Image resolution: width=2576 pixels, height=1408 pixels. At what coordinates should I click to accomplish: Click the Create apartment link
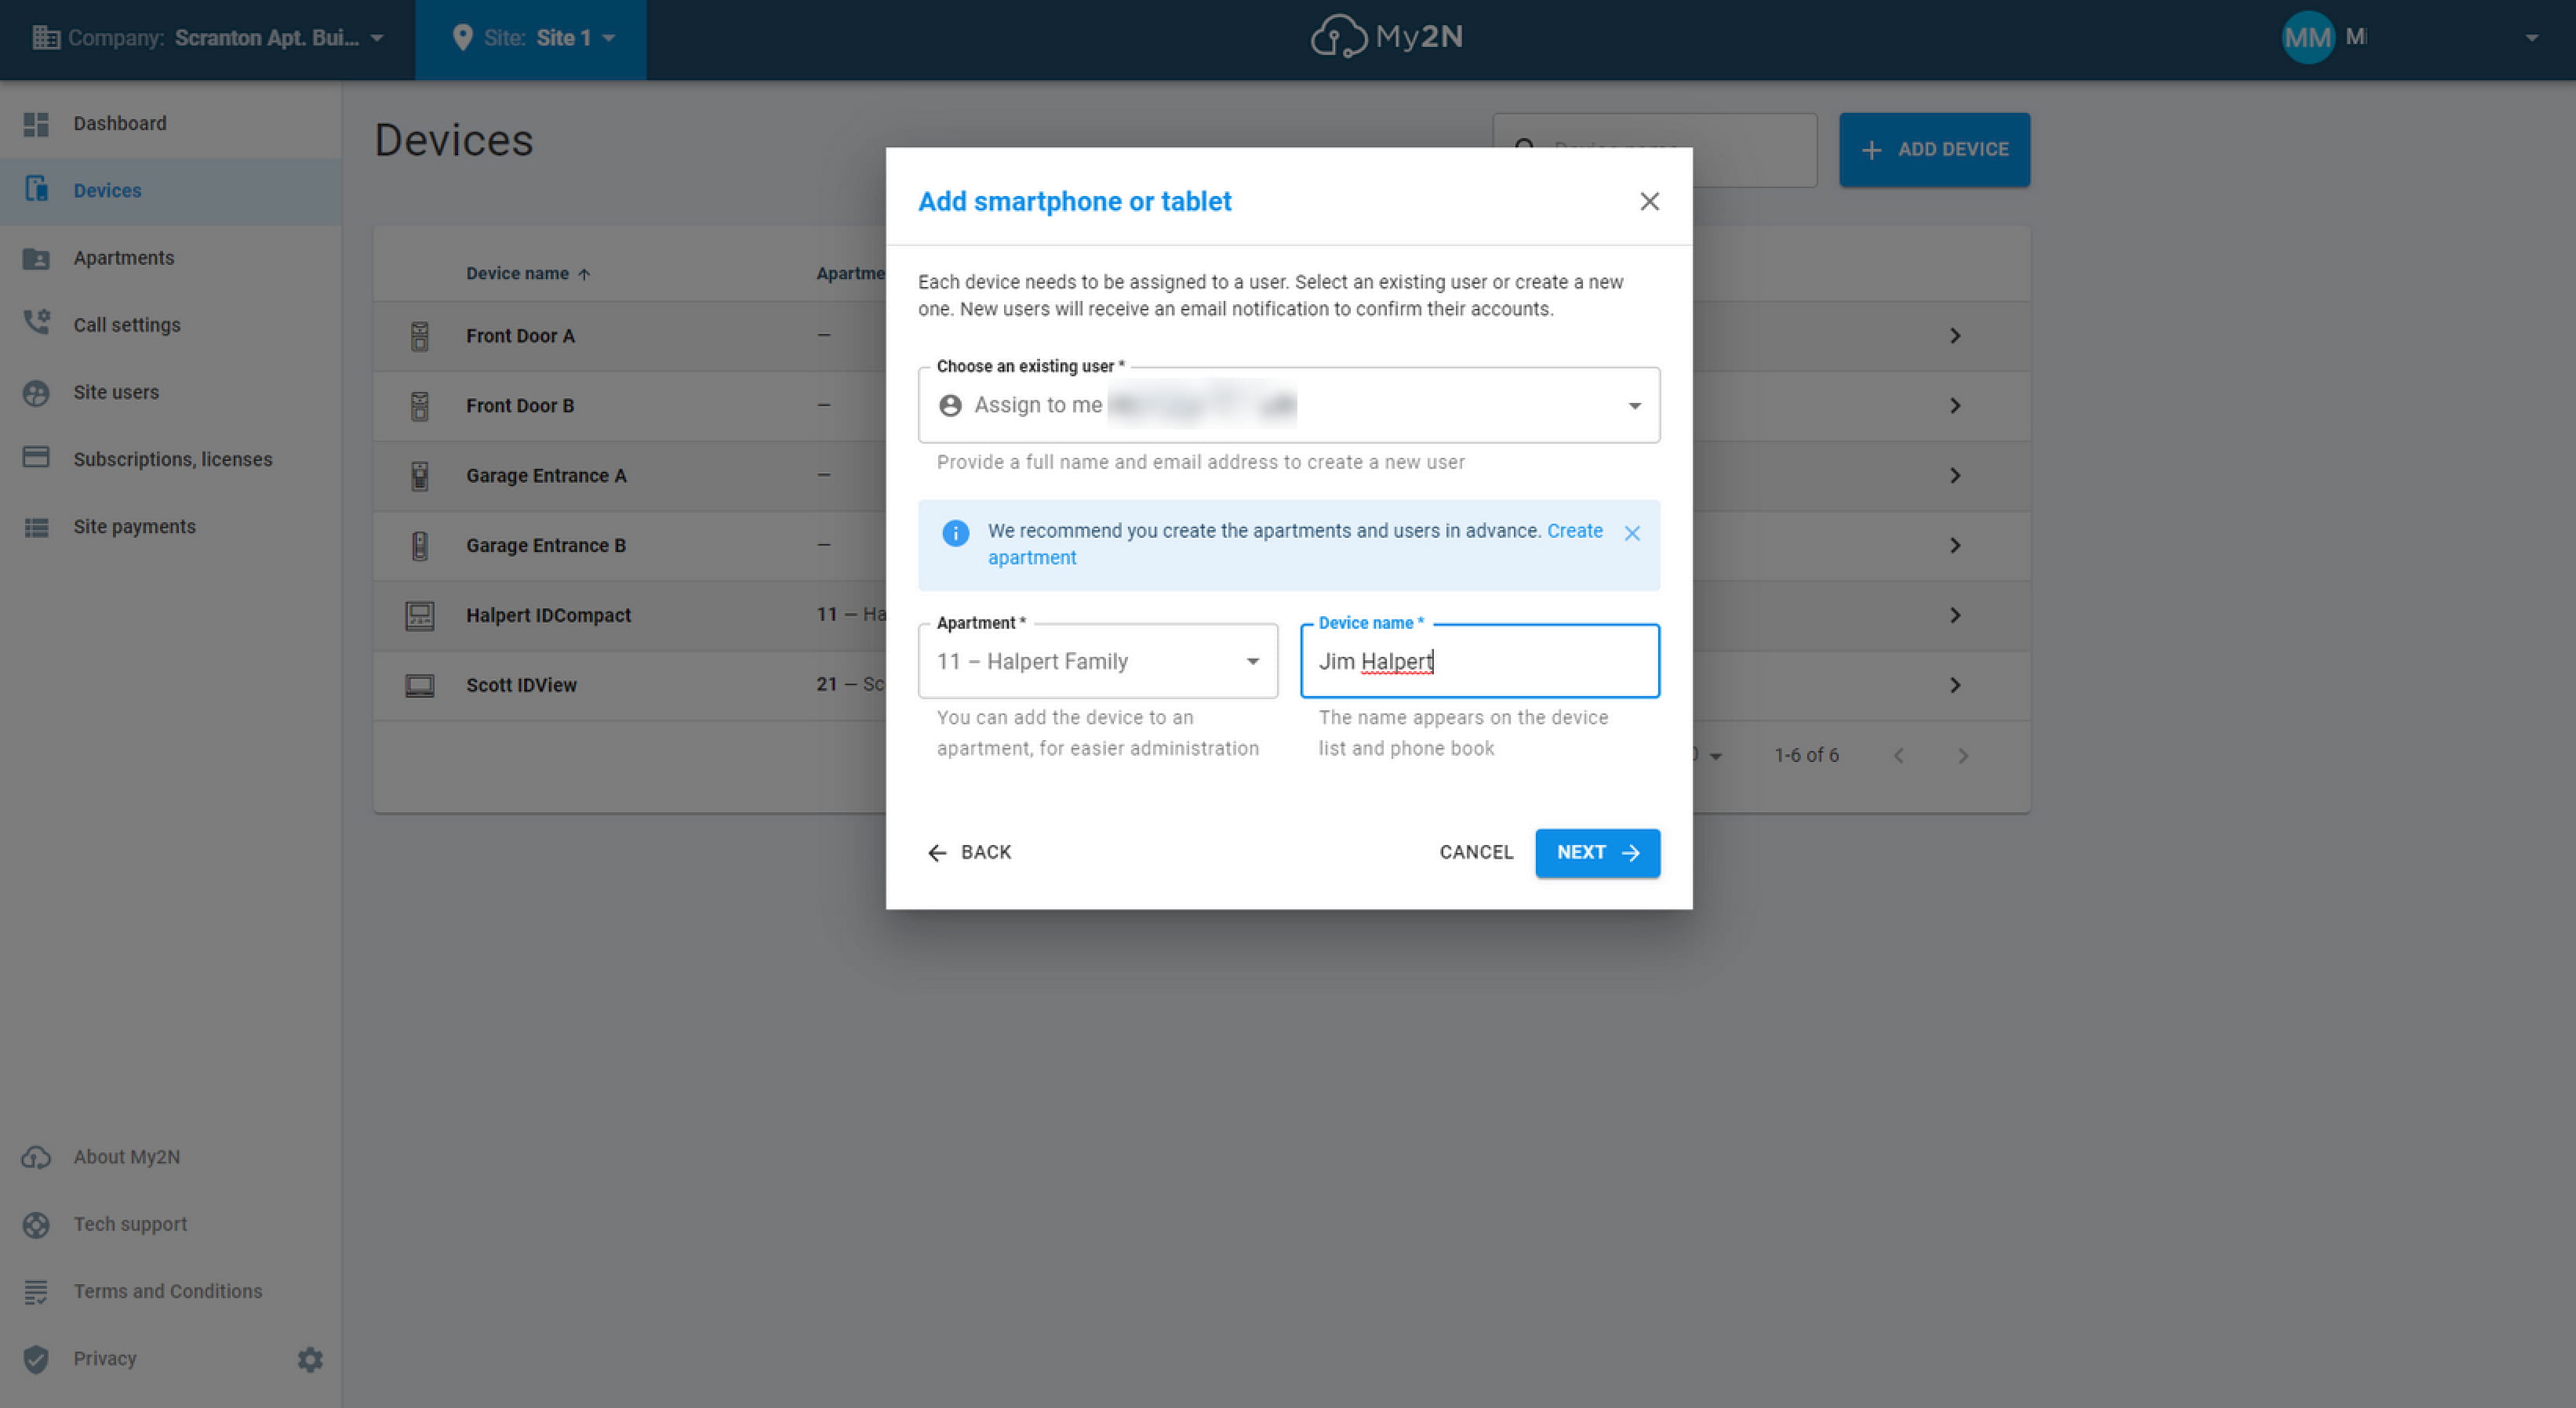pos(1575,531)
